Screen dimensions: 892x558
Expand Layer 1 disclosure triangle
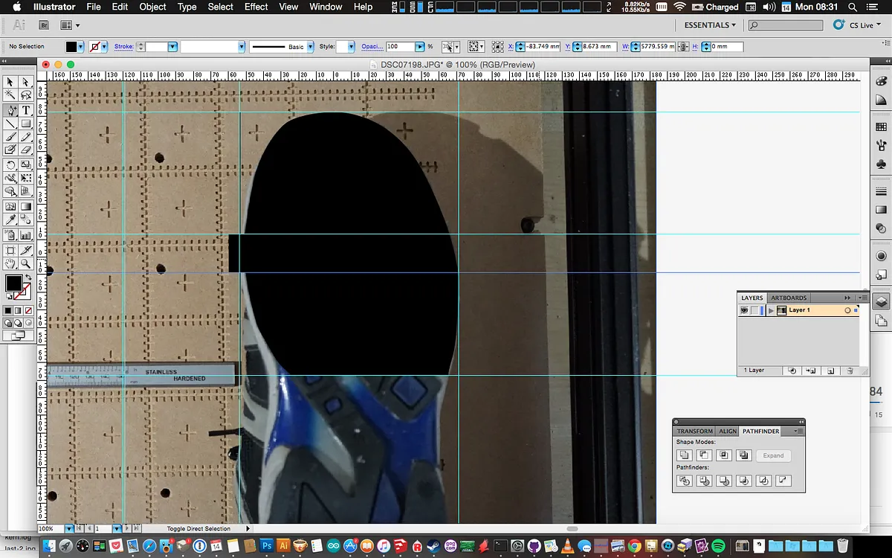[x=772, y=310]
